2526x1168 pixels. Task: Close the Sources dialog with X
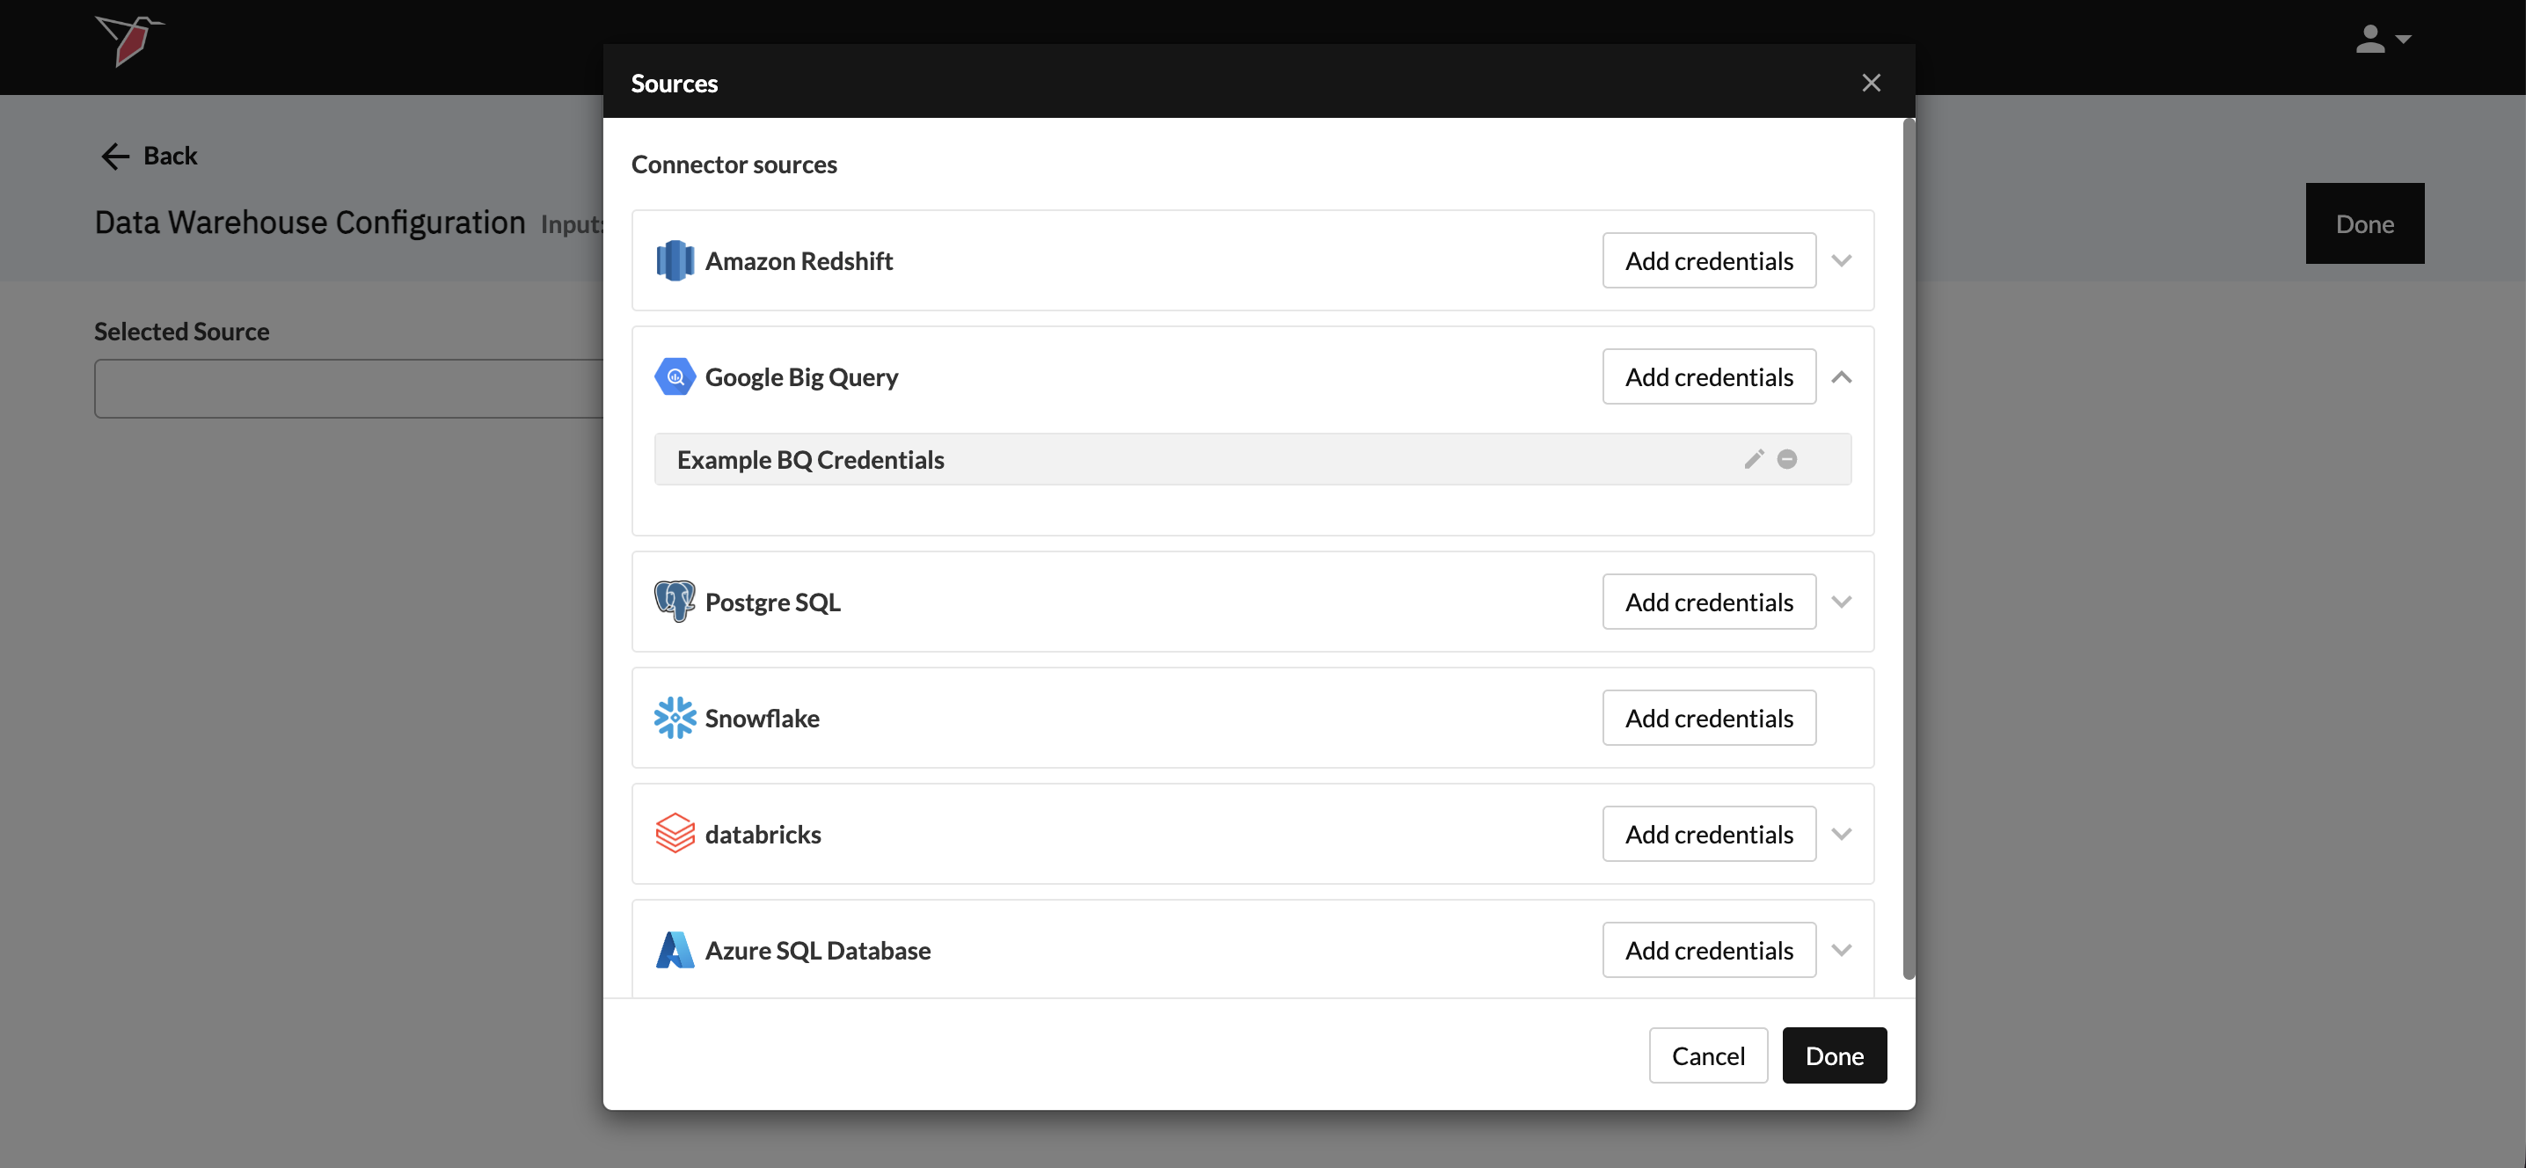click(1871, 83)
